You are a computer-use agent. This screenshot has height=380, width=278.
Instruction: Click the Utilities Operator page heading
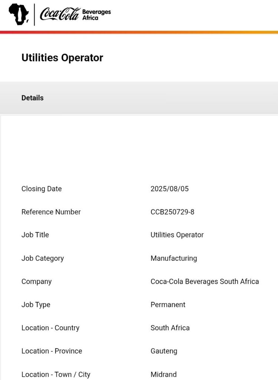pyautogui.click(x=62, y=58)
